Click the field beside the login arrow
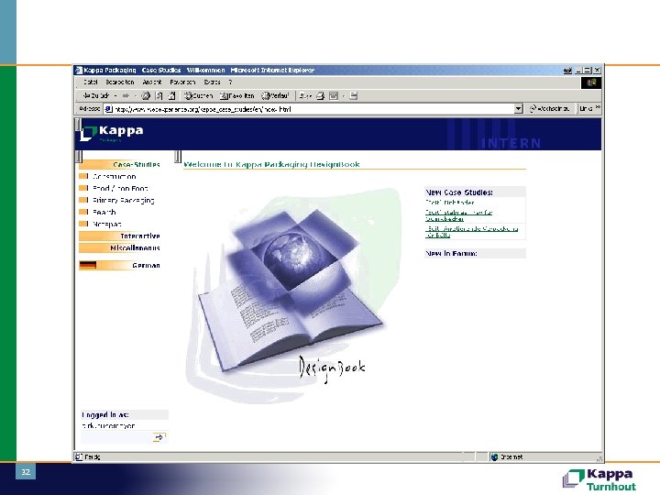 pos(116,438)
